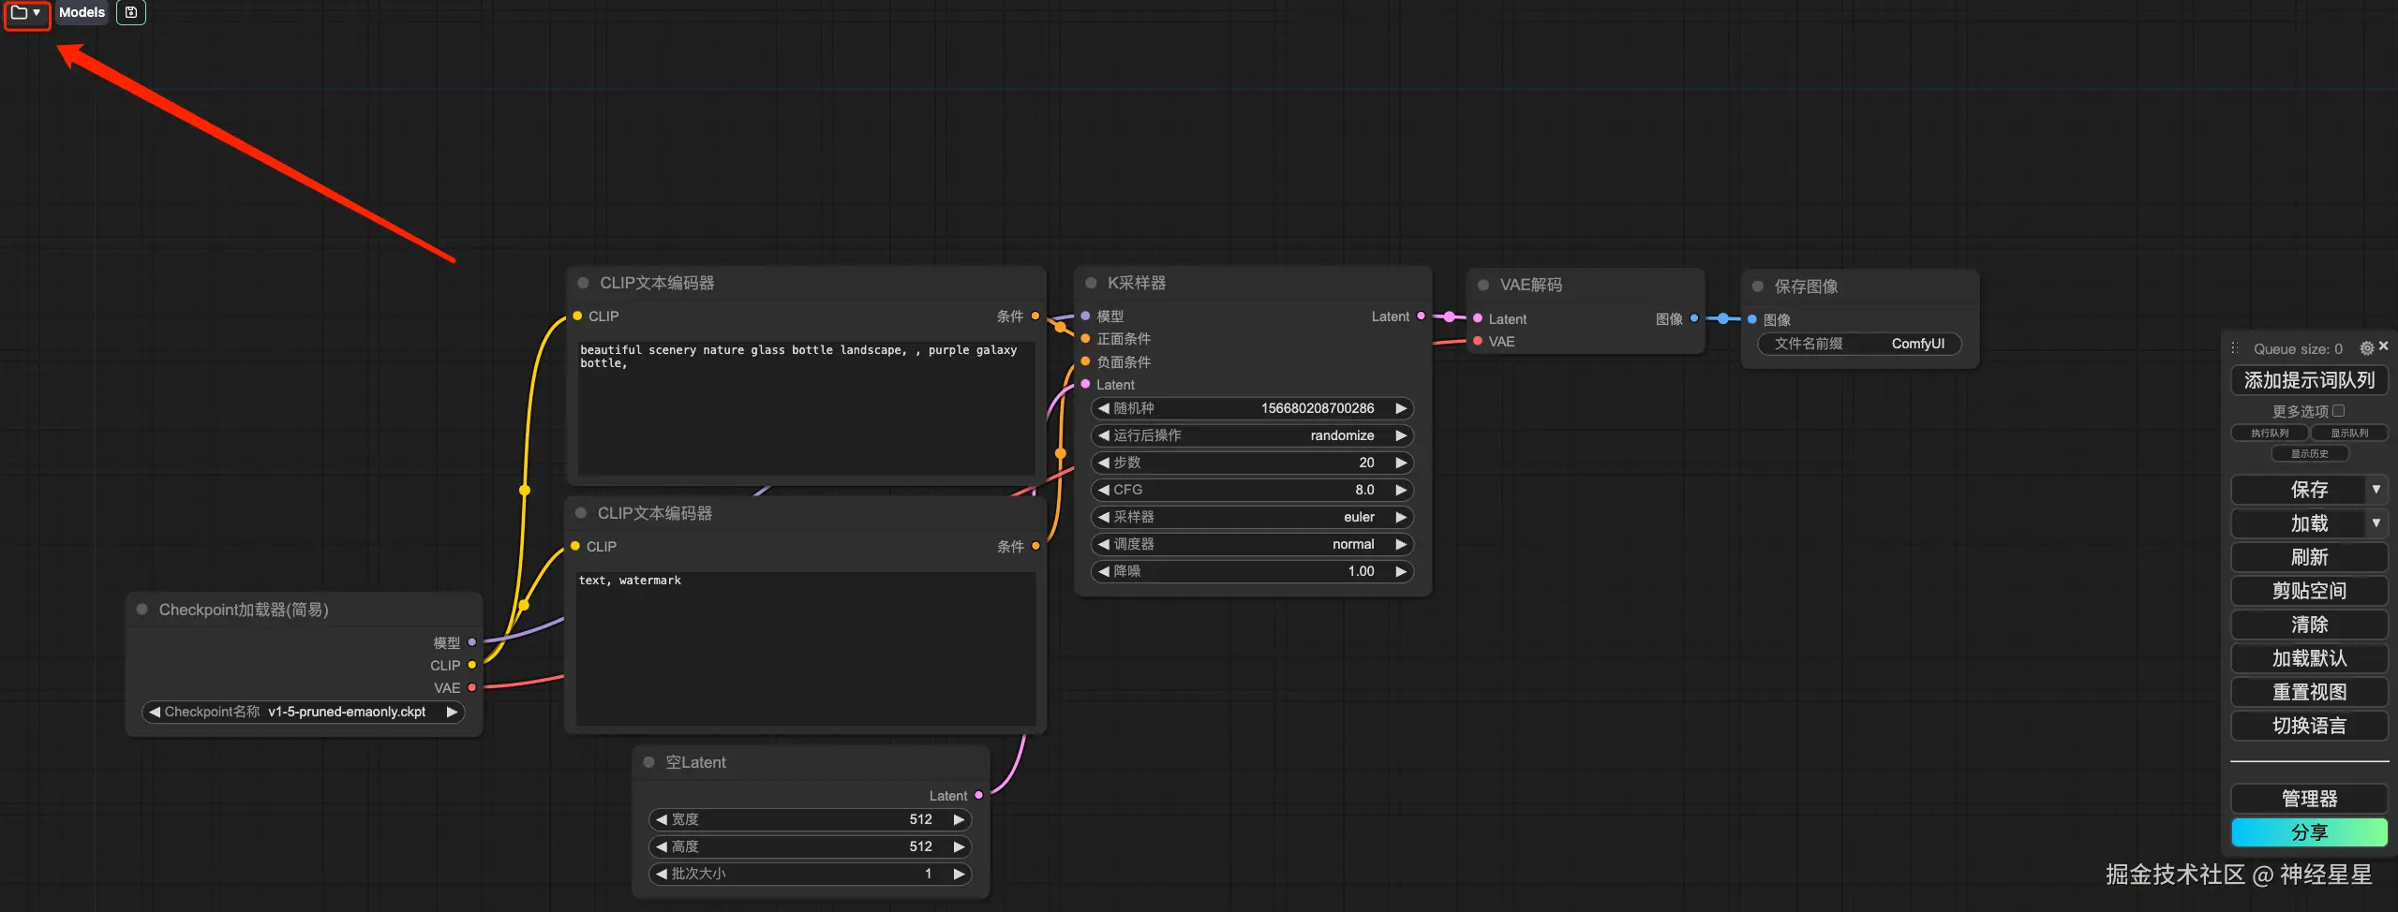Viewport: 2398px width, 912px height.
Task: Collapse the K采样器 node via its title dot
Action: point(1091,283)
